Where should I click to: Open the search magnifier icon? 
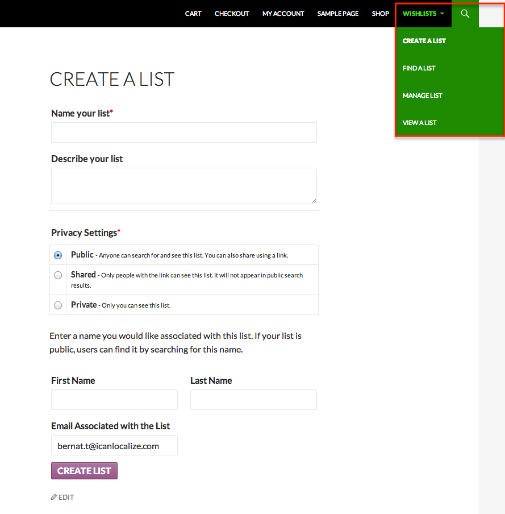point(465,14)
